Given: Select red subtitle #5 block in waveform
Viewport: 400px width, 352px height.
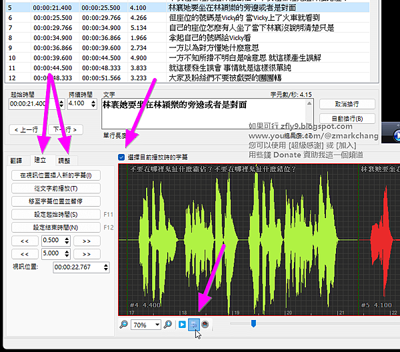Looking at the screenshot, I should (x=379, y=240).
